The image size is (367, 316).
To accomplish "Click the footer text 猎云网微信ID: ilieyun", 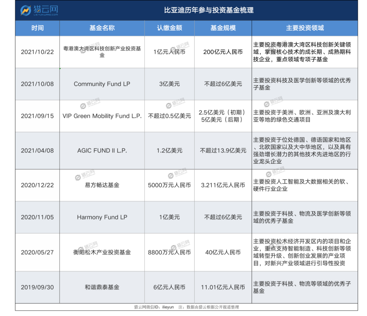I will (x=154, y=307).
